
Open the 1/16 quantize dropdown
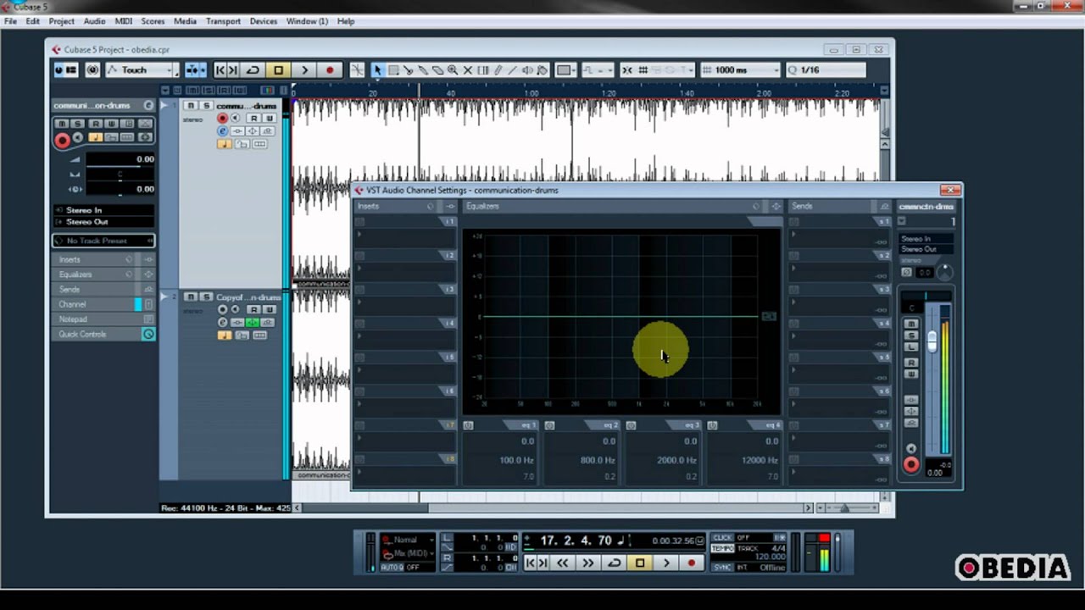pyautogui.click(x=826, y=70)
